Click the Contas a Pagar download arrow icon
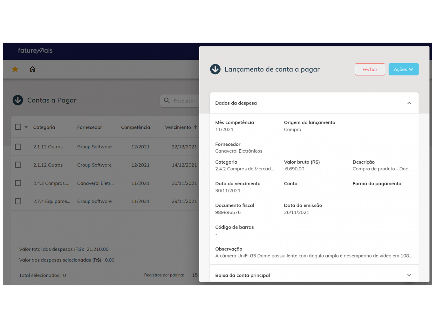 pyautogui.click(x=18, y=100)
